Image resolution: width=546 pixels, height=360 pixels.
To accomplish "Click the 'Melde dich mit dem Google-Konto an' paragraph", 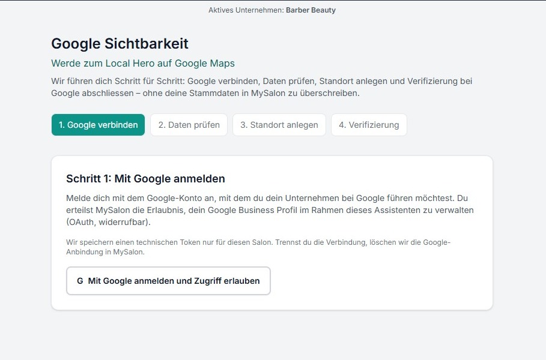I will point(270,210).
